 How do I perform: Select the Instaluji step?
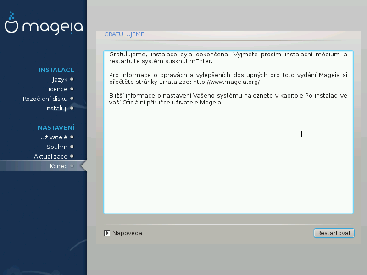(x=56, y=109)
